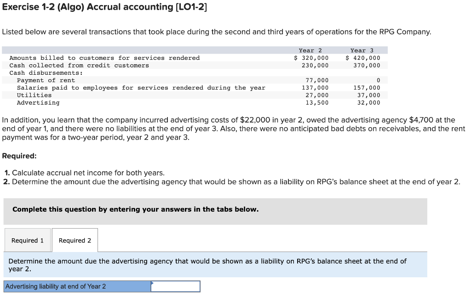Image resolution: width=471 pixels, height=297 pixels.
Task: Switch to the Required 2 tab
Action: pos(75,240)
